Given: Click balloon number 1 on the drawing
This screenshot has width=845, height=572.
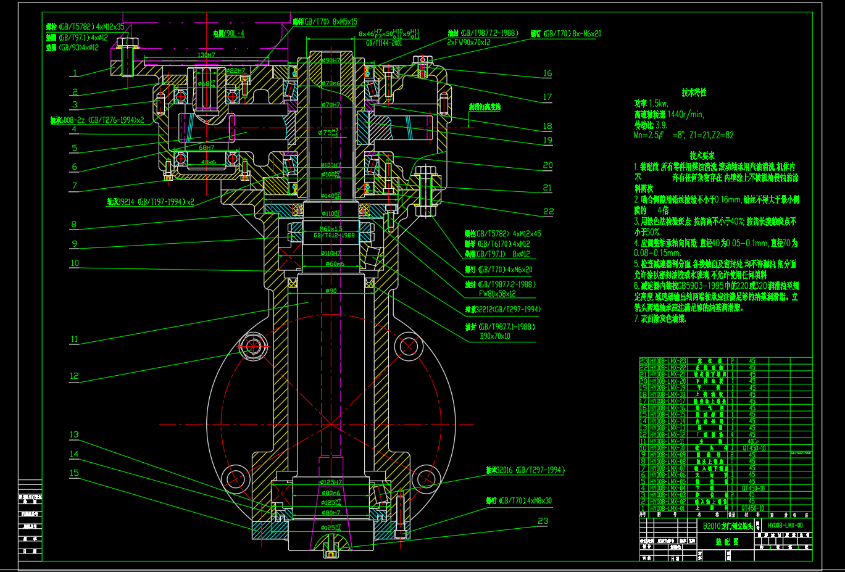Looking at the screenshot, I should (x=75, y=73).
